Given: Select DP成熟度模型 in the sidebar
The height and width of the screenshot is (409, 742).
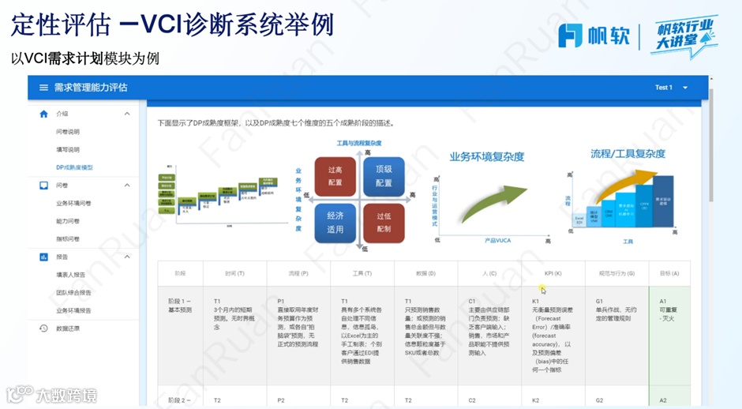Looking at the screenshot, I should (74, 167).
